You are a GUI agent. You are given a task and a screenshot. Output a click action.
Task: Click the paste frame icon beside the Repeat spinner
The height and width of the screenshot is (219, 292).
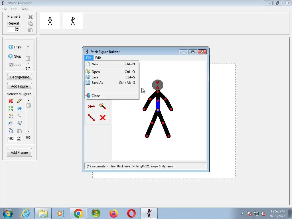click(x=31, y=30)
